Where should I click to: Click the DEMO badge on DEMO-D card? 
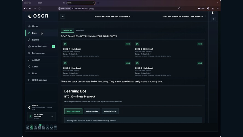pyautogui.click(x=200, y=63)
